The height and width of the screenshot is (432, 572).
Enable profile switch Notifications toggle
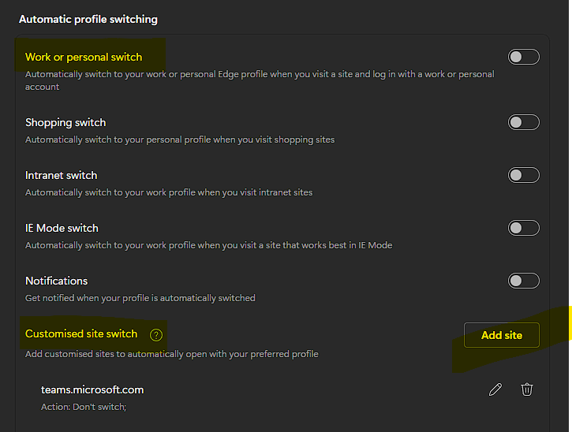[524, 281]
